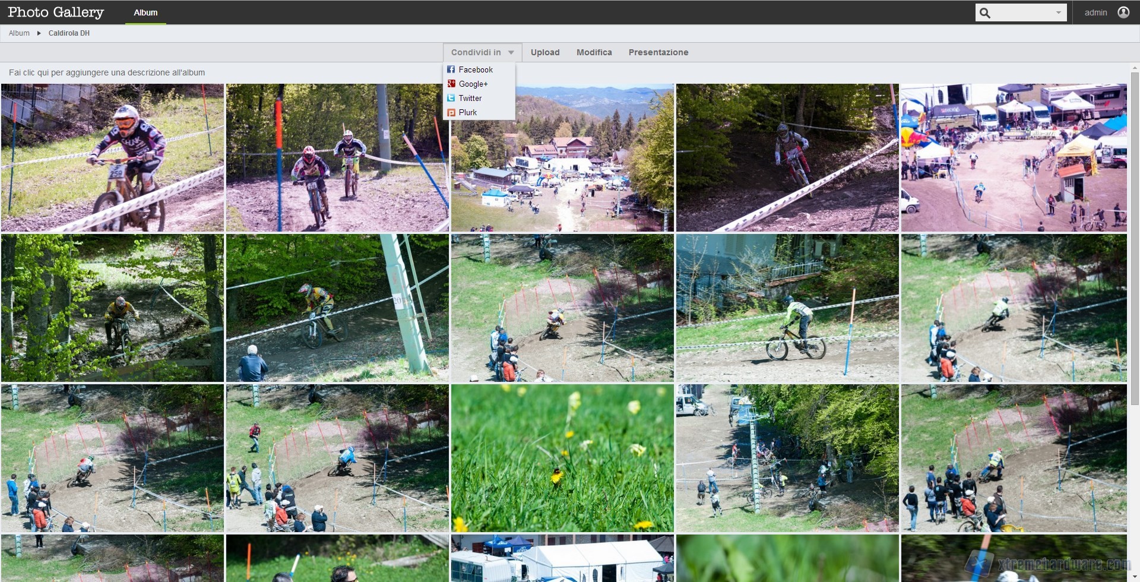Screen dimensions: 1140x582
Task: Click the search magnifier icon
Action: [985, 12]
